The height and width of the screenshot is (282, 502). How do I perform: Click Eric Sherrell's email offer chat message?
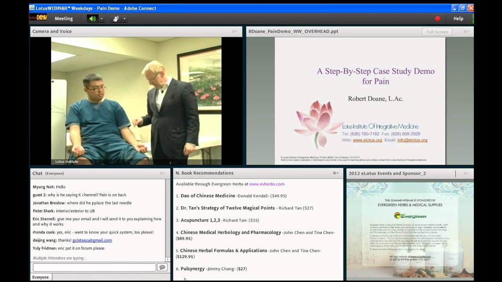click(x=97, y=222)
